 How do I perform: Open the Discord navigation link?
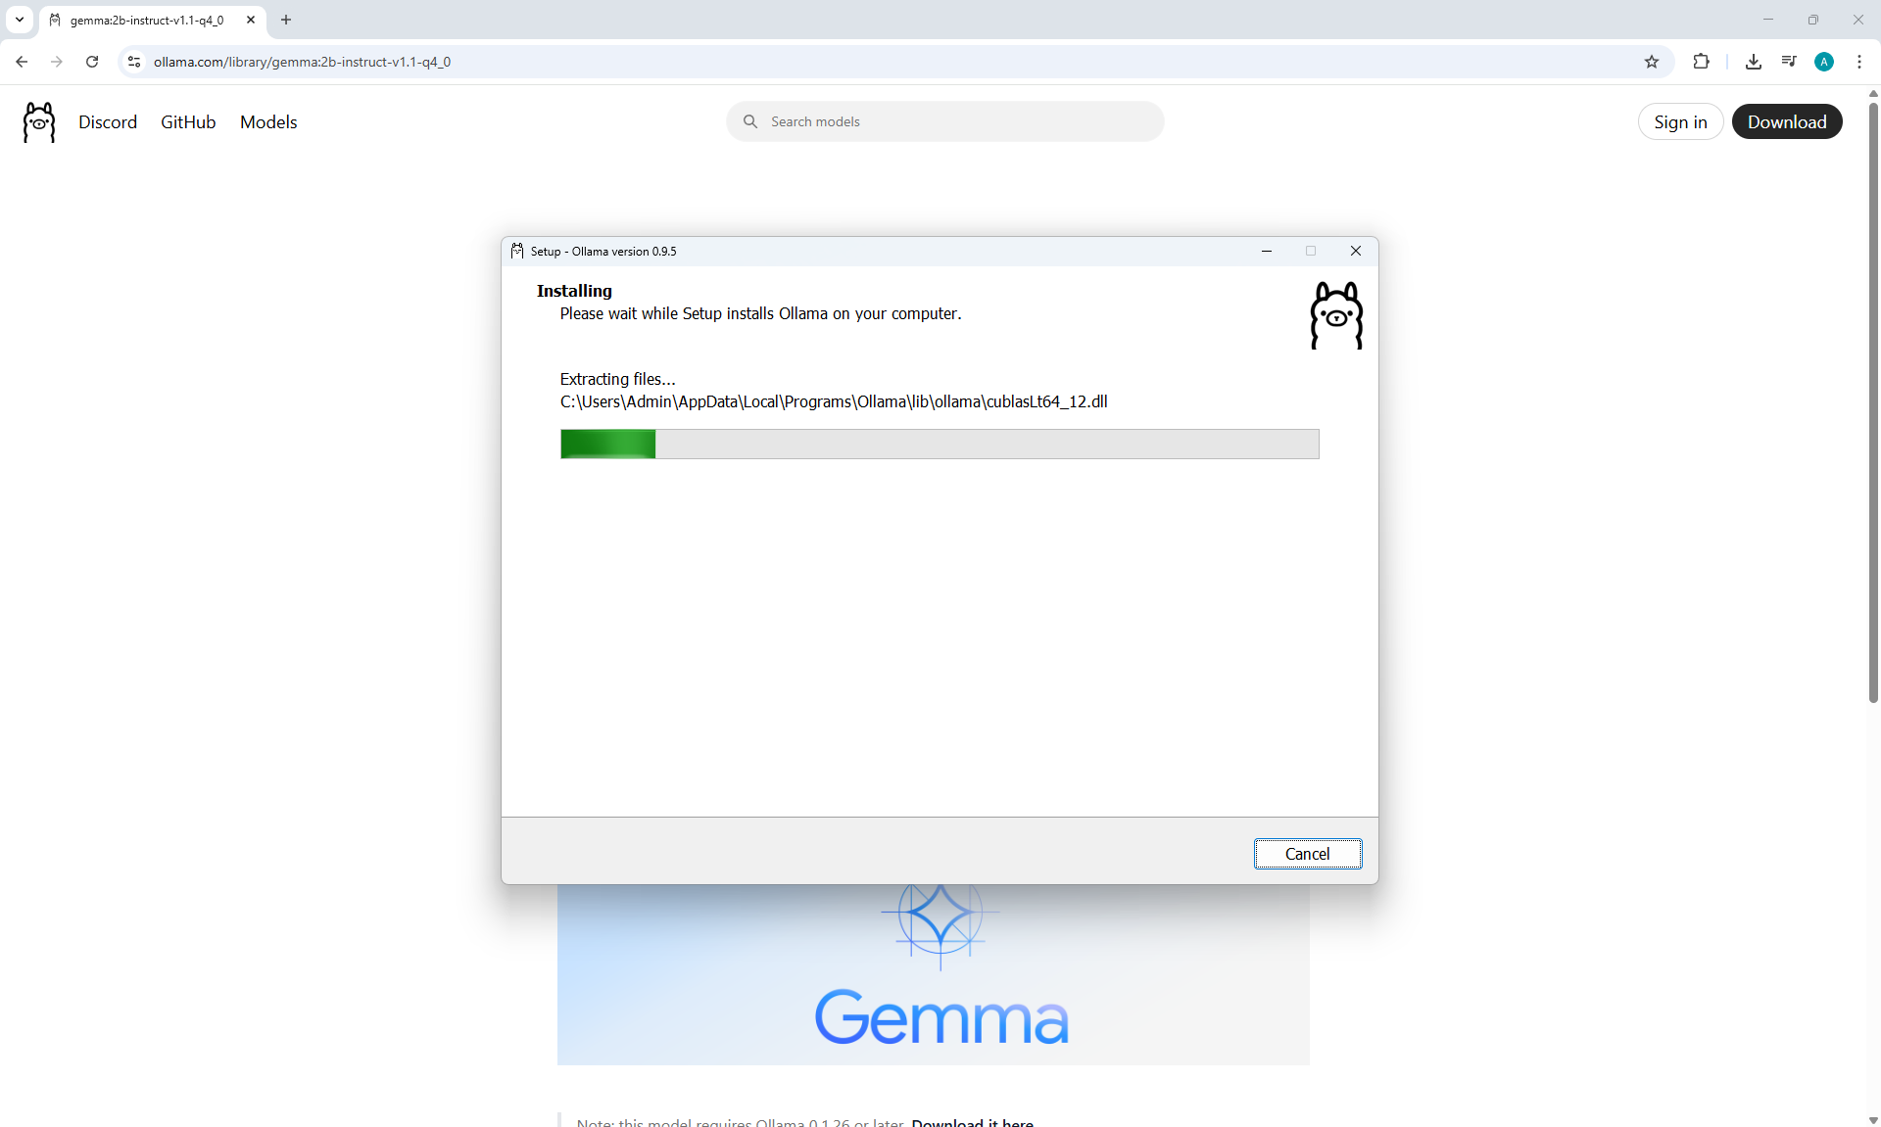(x=108, y=122)
